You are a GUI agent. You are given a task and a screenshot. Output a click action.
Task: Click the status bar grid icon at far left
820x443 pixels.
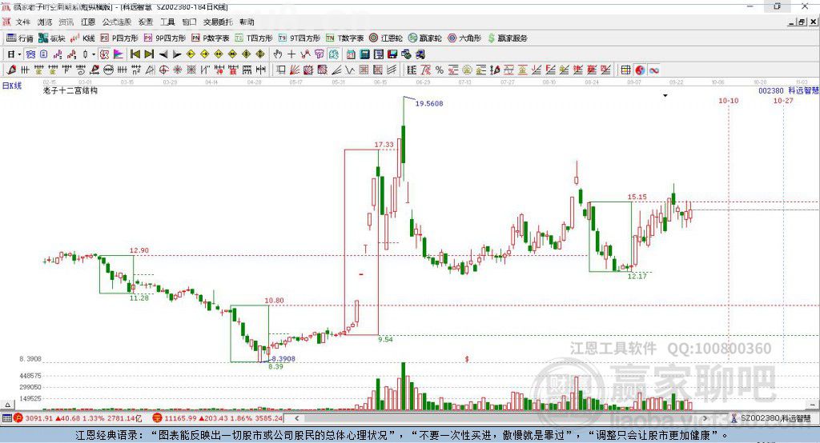[x=6, y=418]
